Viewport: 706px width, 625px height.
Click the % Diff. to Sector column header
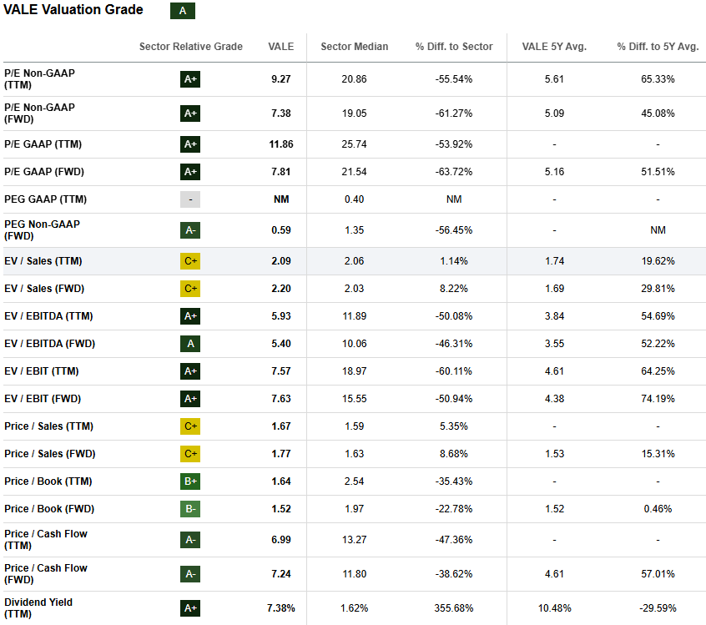454,47
